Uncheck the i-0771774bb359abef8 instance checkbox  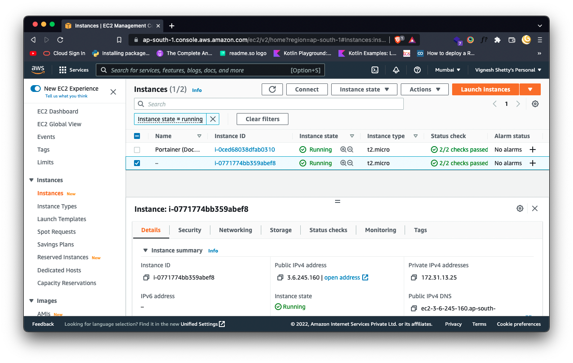point(137,163)
